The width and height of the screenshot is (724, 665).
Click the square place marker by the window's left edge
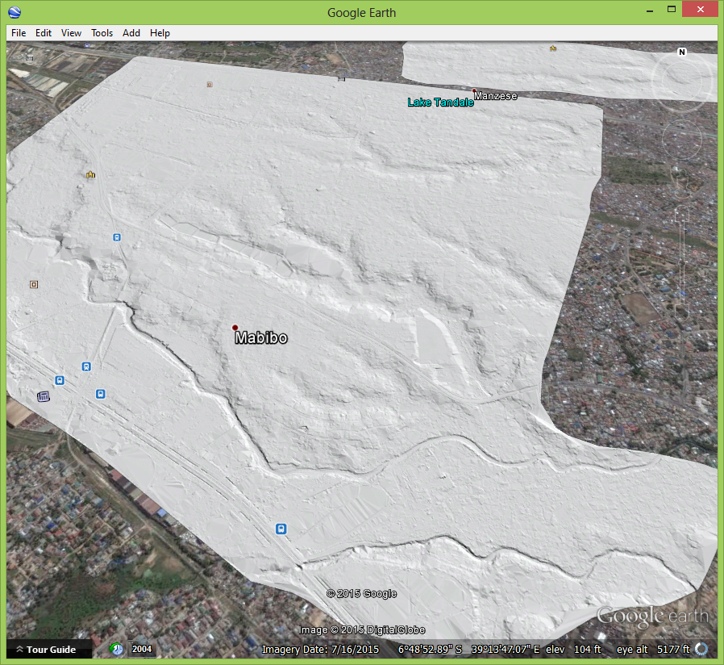(34, 285)
